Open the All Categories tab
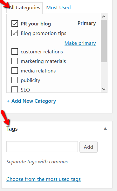The width and height of the screenshot is (117, 191). click(x=24, y=8)
